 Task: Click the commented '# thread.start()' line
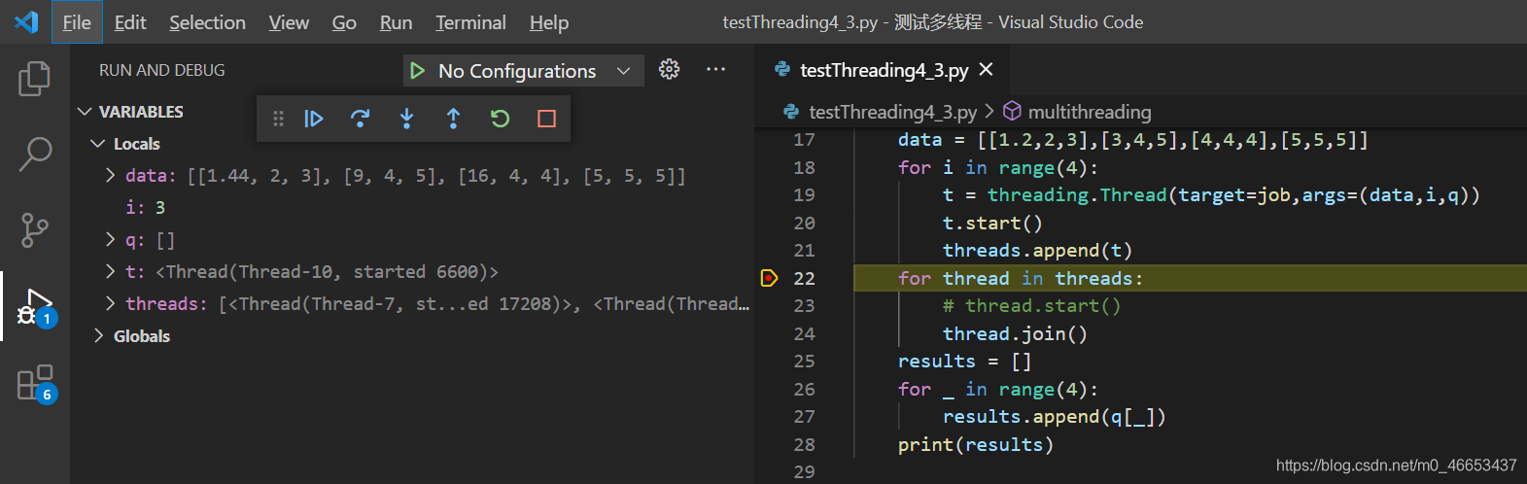coord(1031,305)
